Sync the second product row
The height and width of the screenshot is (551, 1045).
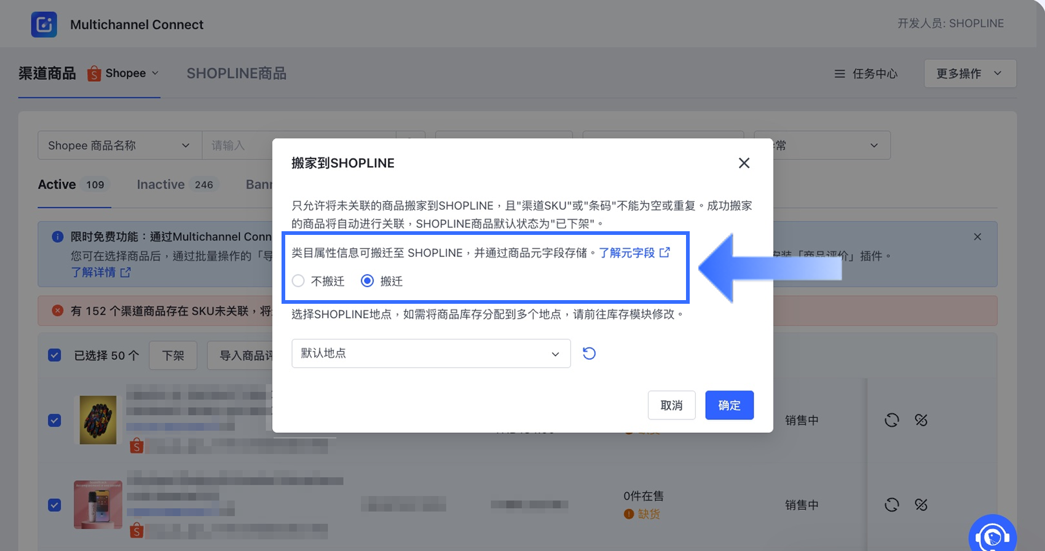[891, 505]
